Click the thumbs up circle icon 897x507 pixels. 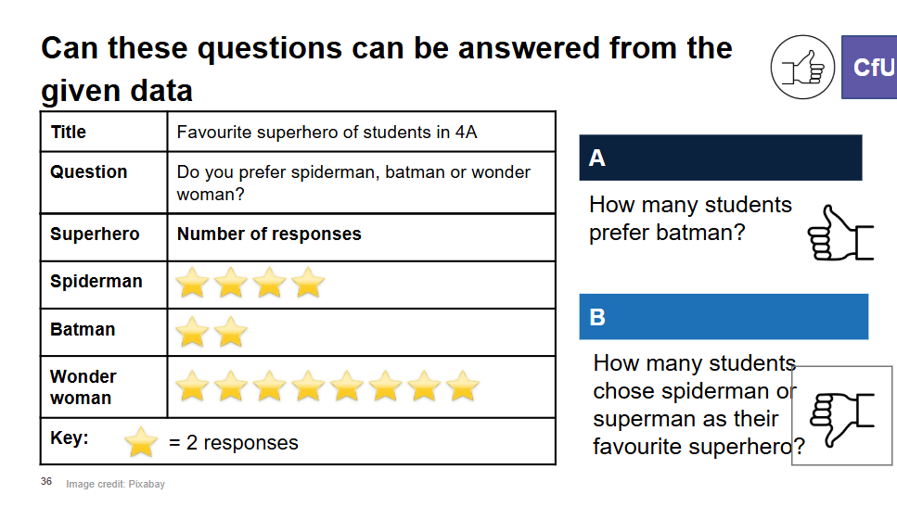tap(802, 67)
